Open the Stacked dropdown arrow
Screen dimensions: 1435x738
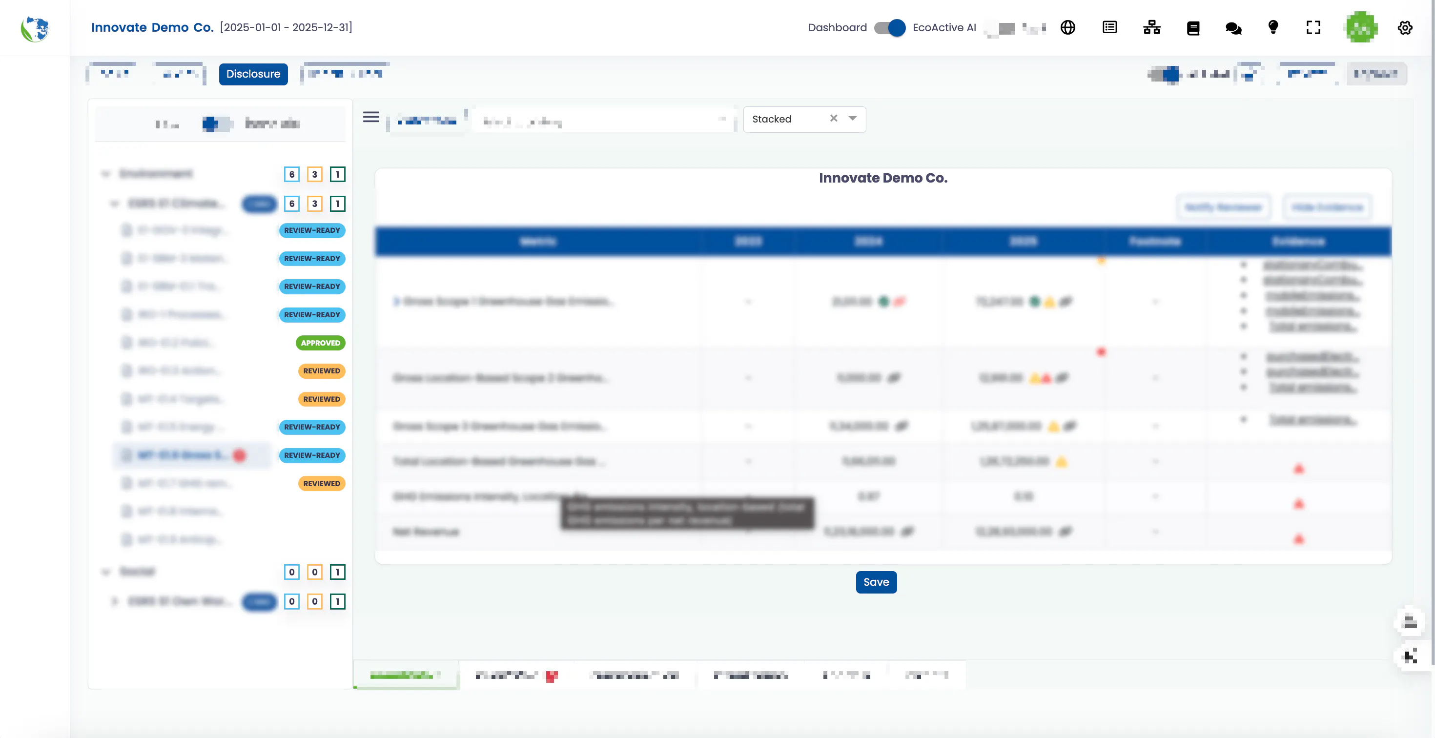click(852, 118)
